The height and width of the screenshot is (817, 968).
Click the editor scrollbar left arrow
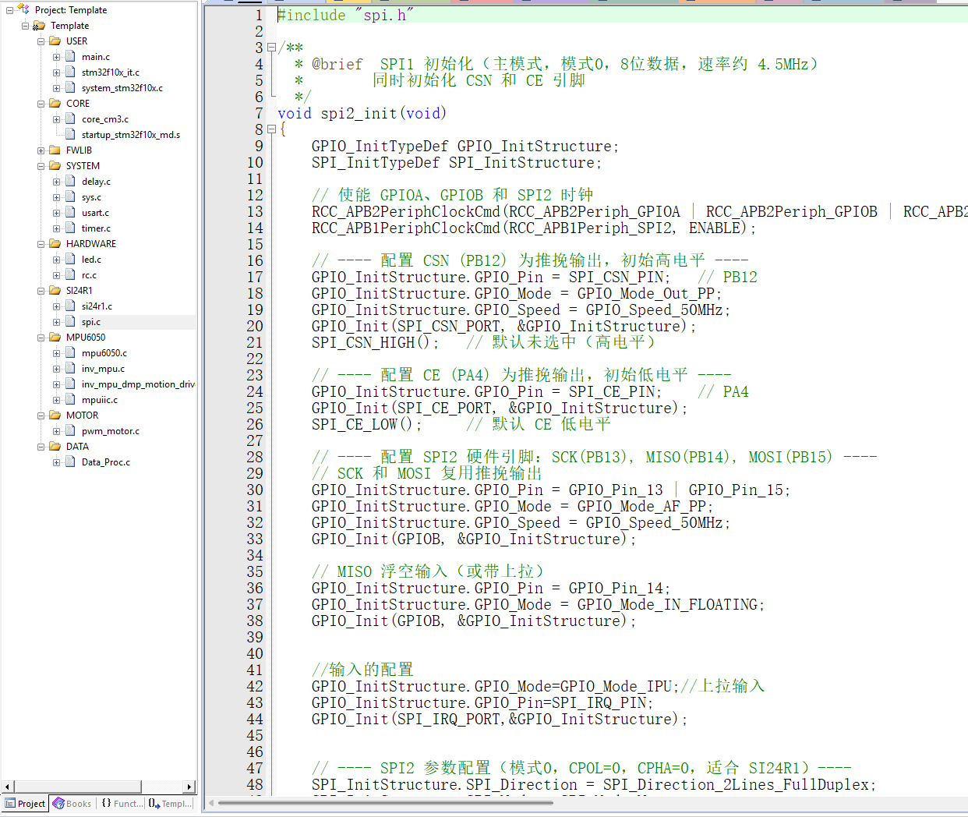(210, 802)
